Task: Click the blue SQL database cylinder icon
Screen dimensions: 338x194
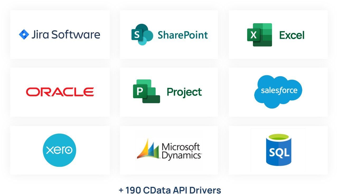Action: pos(279,150)
